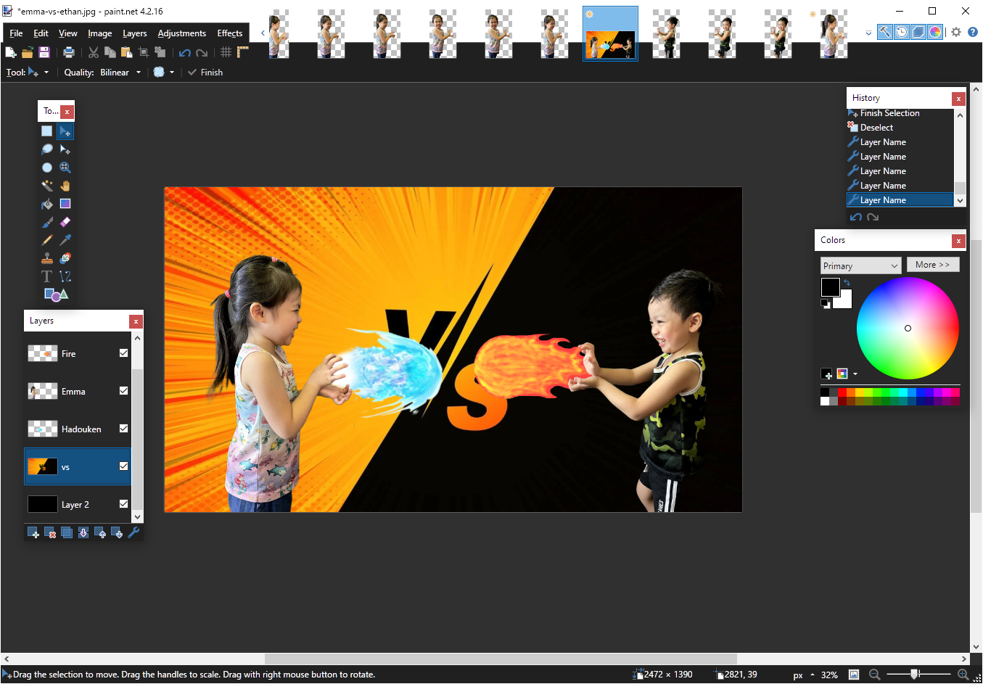Select the Pan hand tool
Viewport: 983px width, 684px height.
coord(65,186)
